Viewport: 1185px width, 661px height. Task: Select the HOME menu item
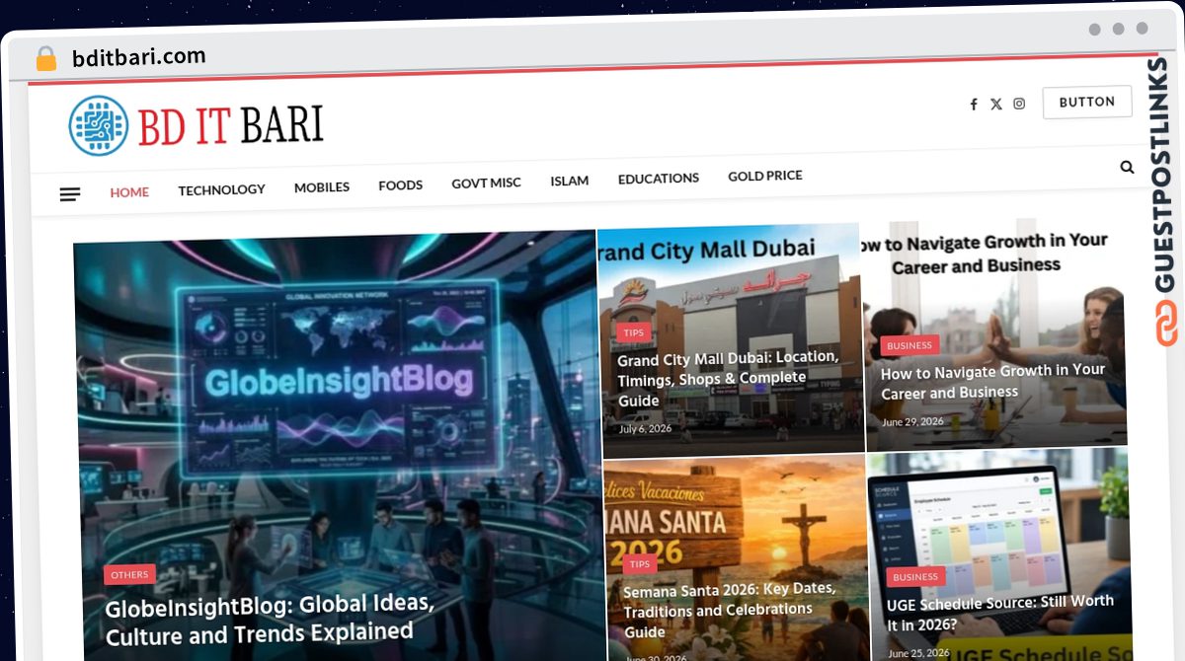click(x=129, y=192)
